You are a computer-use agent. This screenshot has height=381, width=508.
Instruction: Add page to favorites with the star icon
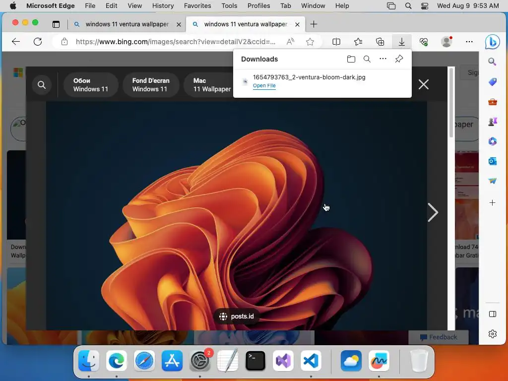(x=310, y=42)
